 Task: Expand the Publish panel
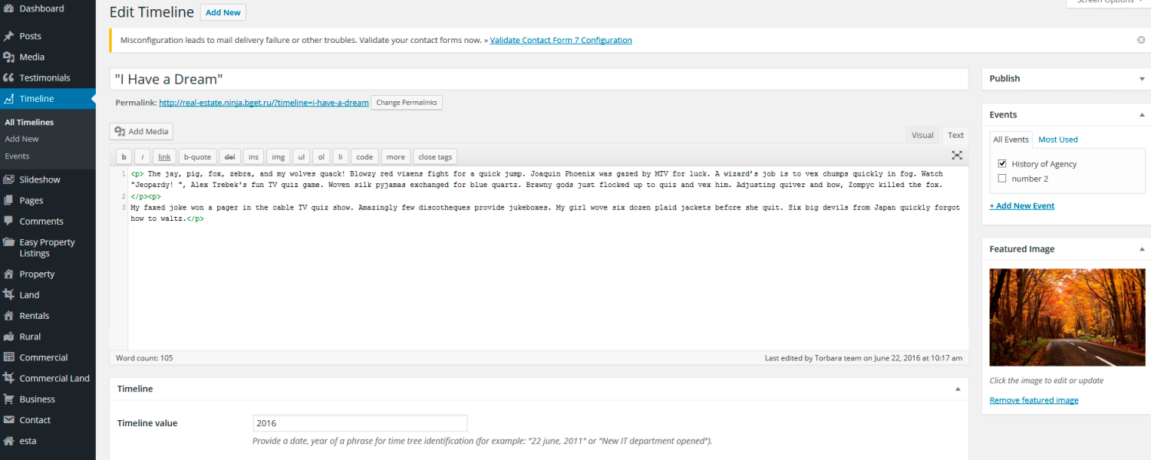tap(1142, 79)
